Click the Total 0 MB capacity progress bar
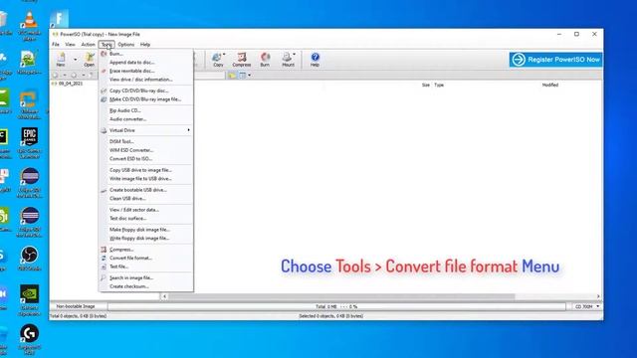Image resolution: width=637 pixels, height=358 pixels. tap(336, 306)
